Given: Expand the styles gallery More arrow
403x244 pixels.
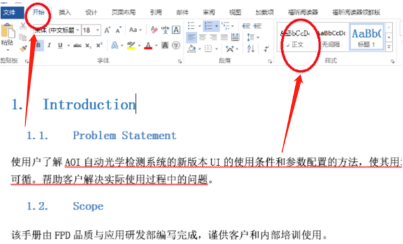Looking at the screenshot, I should (389, 47).
